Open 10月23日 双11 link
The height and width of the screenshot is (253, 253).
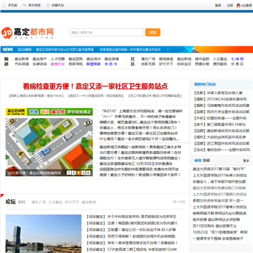220,232
